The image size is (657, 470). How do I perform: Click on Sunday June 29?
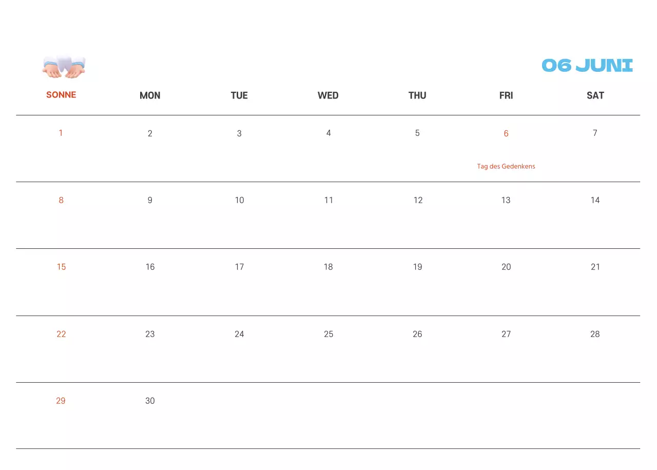[x=61, y=401]
